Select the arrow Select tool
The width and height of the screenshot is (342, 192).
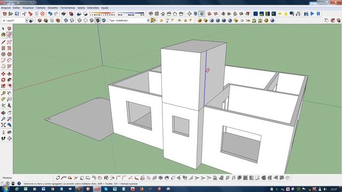pos(3,29)
